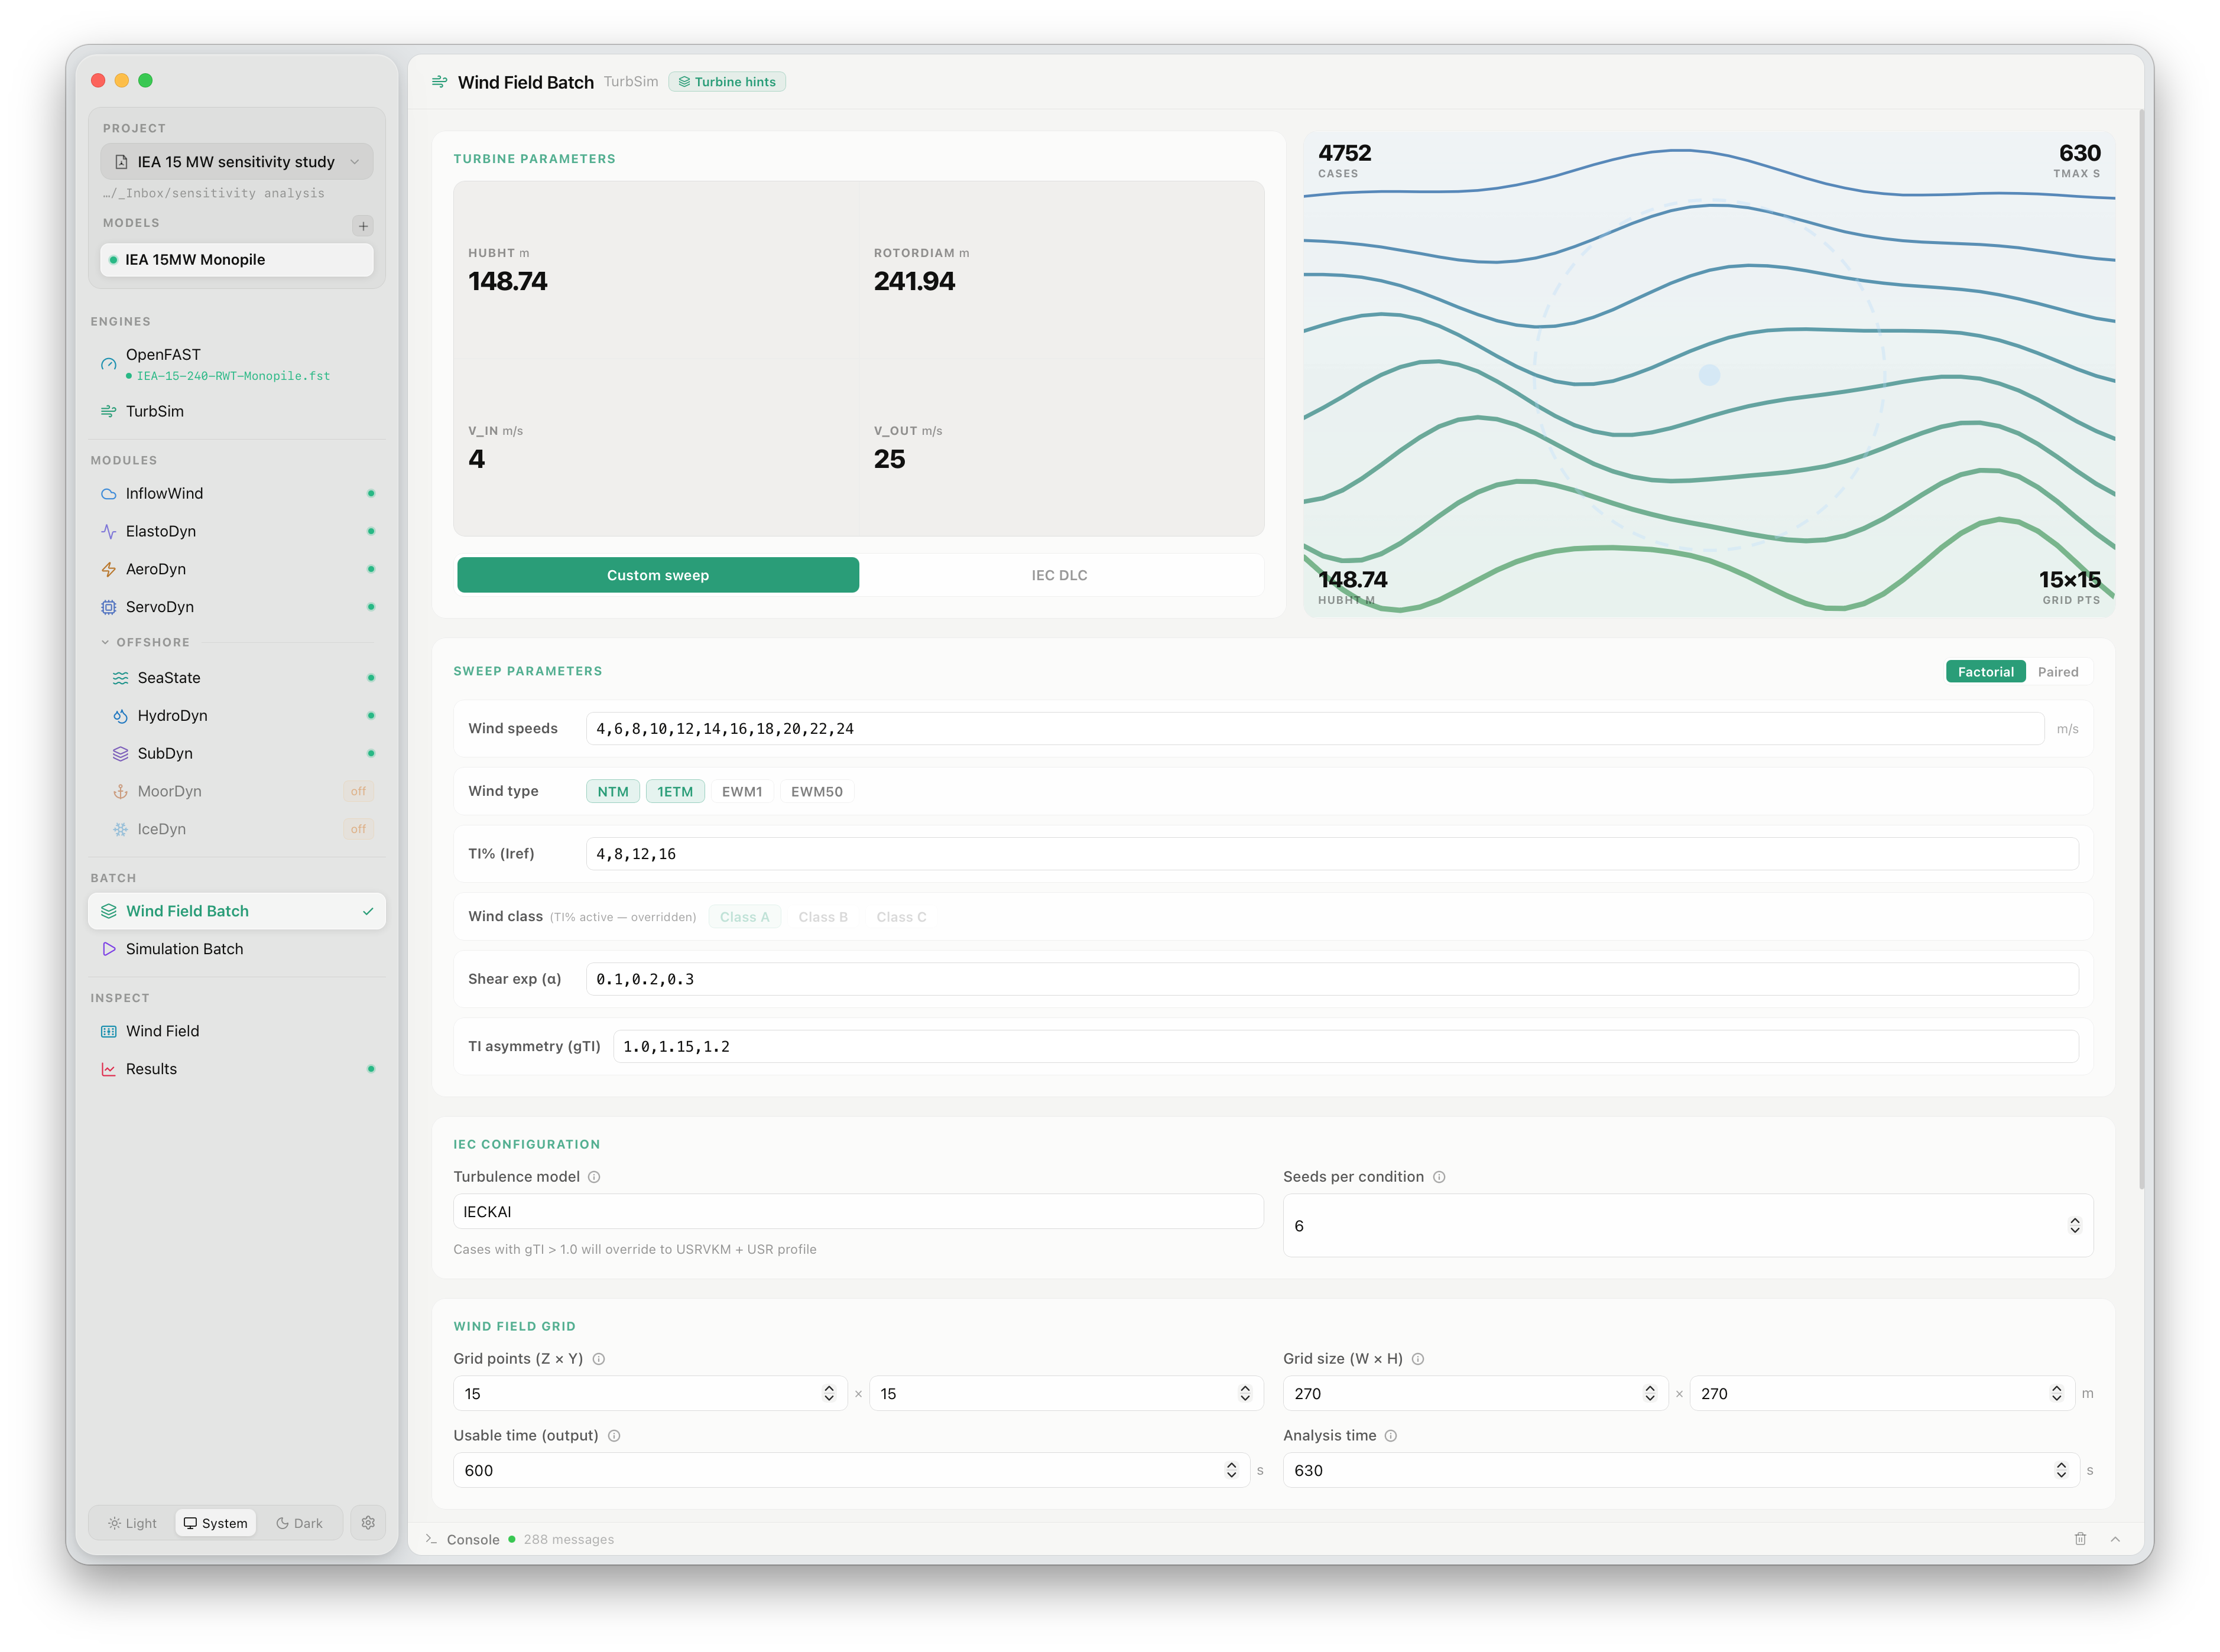This screenshot has height=1652, width=2220.
Task: Click the Seeds per condition info icon
Action: pos(1439,1176)
